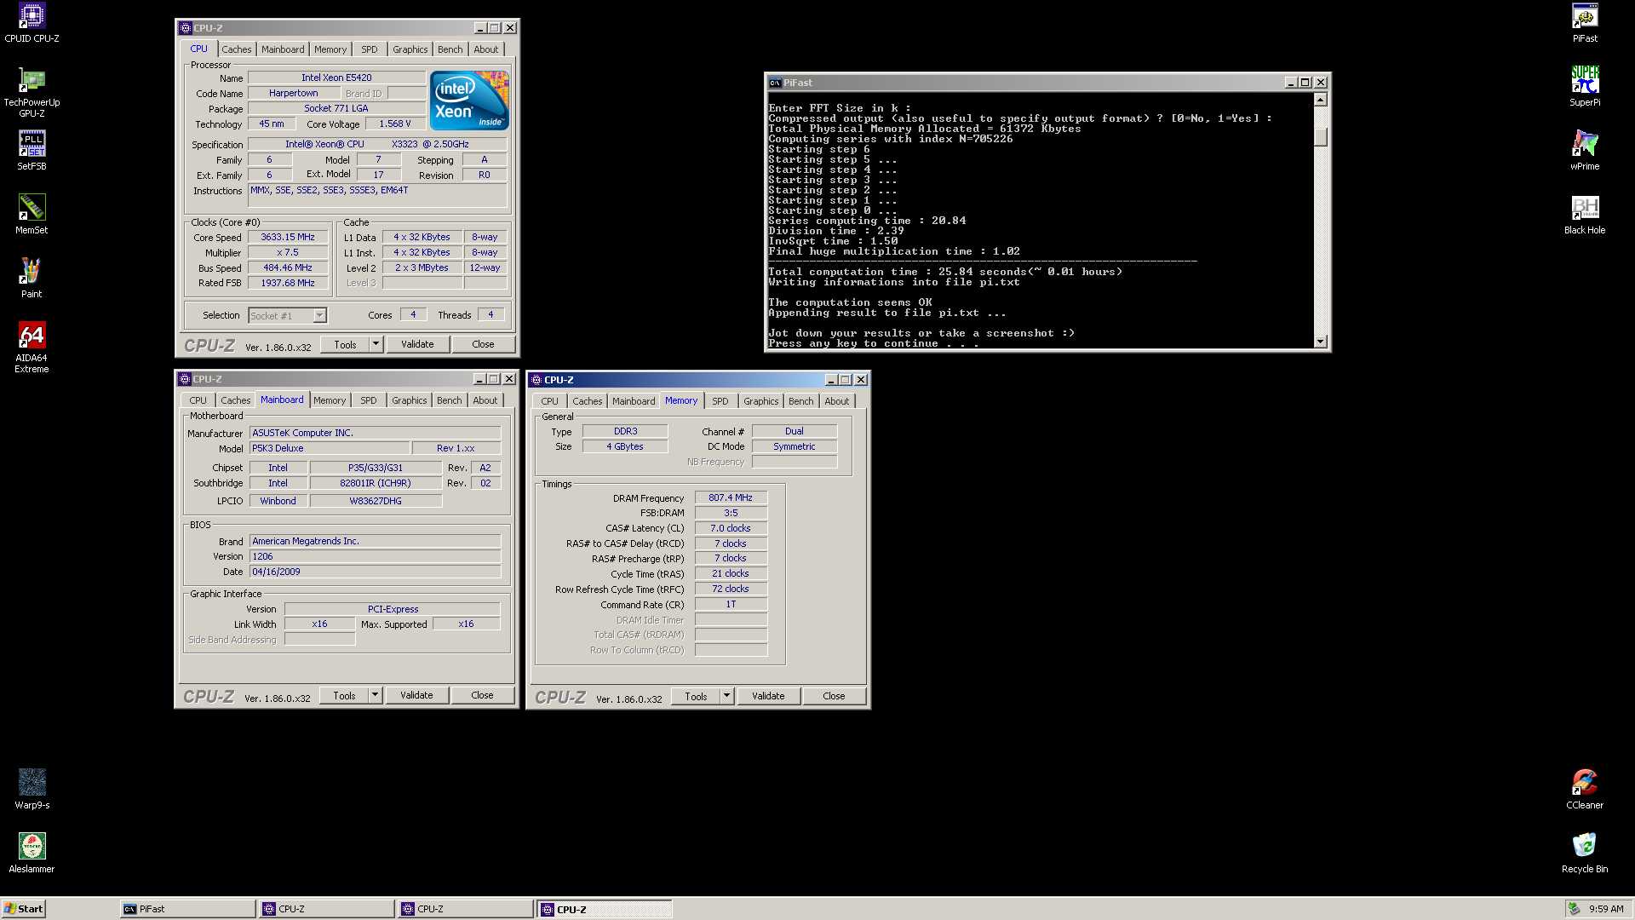Screen dimensions: 1635x920
Task: Select the CCleaner desktop shortcut
Action: 1585,790
